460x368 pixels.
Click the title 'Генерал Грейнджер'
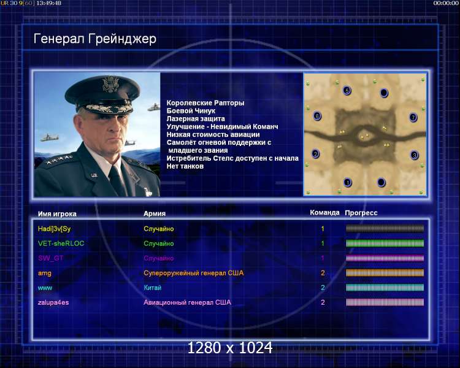click(94, 39)
